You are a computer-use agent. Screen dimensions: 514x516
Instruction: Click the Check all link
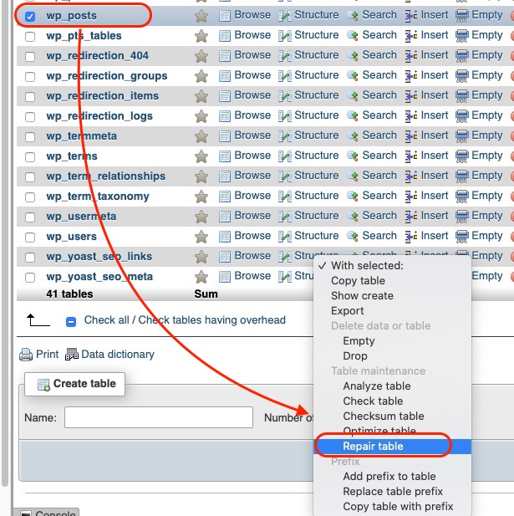[x=106, y=320]
